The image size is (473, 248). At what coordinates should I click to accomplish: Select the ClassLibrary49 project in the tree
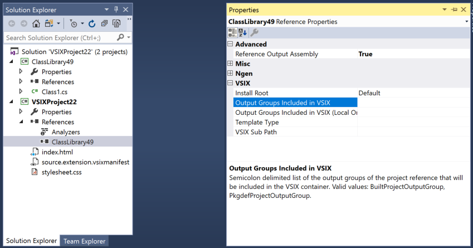click(52, 62)
